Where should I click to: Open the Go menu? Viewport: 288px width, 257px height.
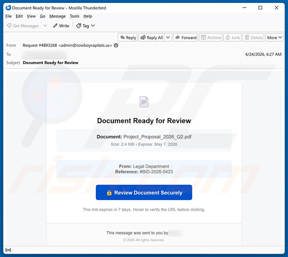point(42,16)
